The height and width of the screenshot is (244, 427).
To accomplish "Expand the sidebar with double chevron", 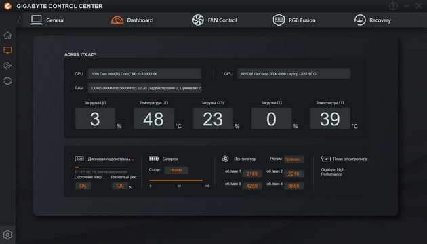I will point(19,20).
